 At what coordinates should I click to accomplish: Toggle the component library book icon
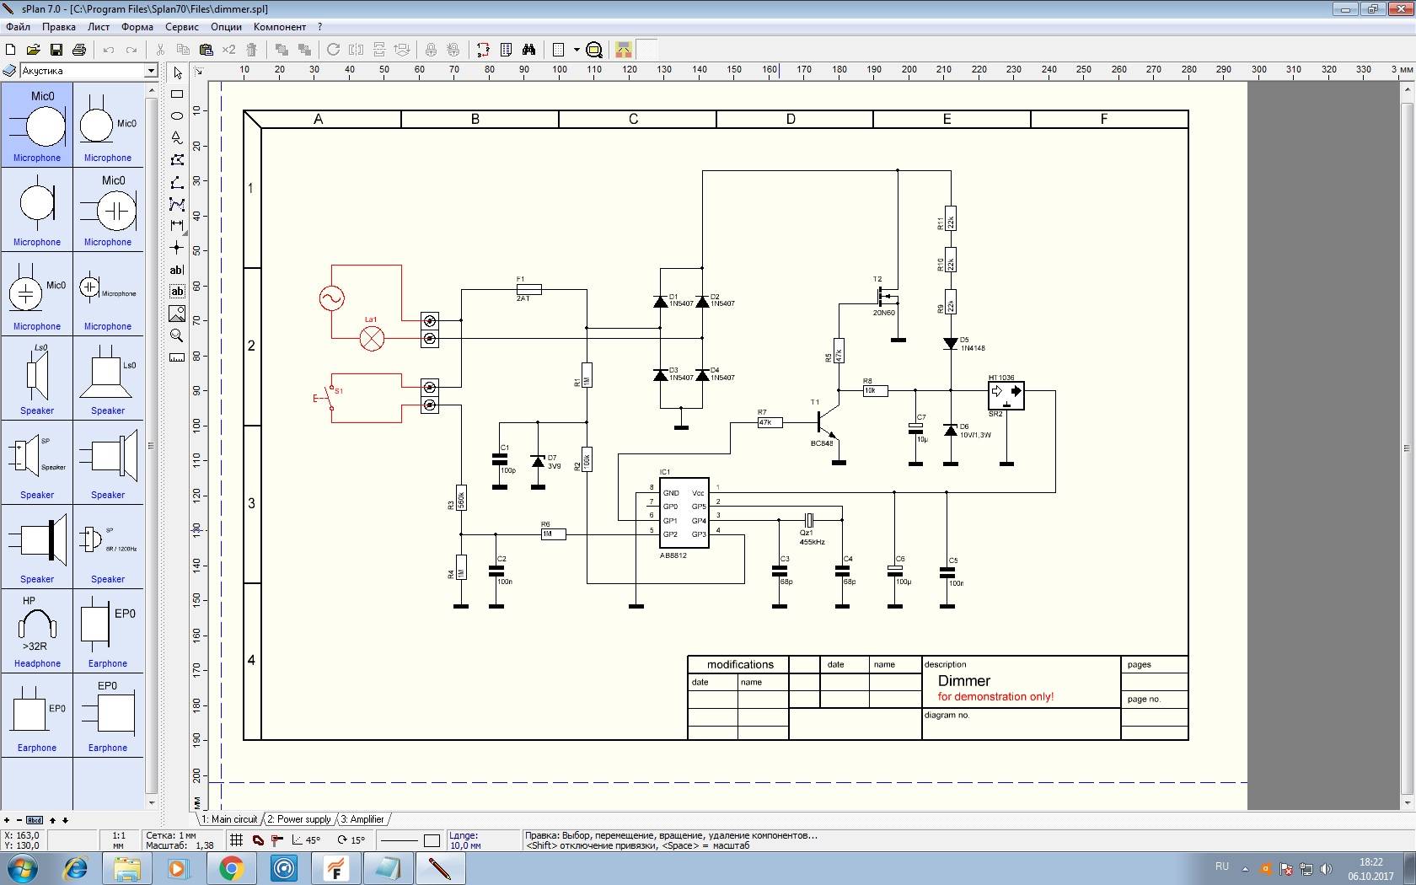9,71
